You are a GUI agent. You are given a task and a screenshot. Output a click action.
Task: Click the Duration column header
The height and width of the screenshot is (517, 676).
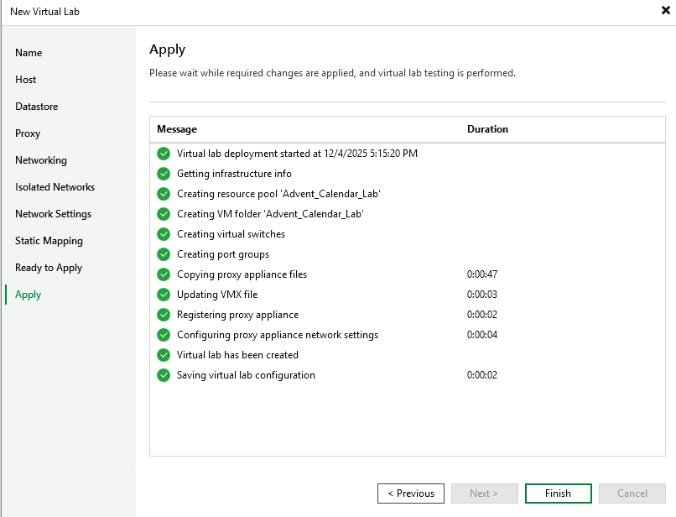(x=487, y=129)
